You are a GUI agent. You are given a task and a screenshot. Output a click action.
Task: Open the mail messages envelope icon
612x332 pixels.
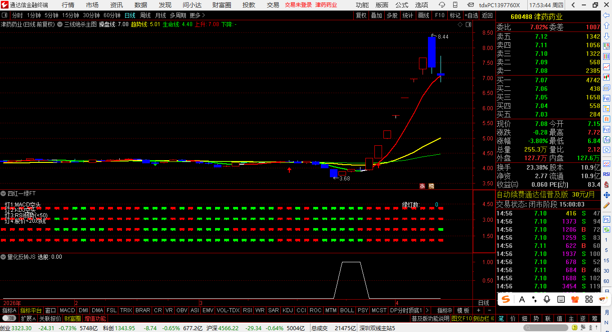point(470,5)
